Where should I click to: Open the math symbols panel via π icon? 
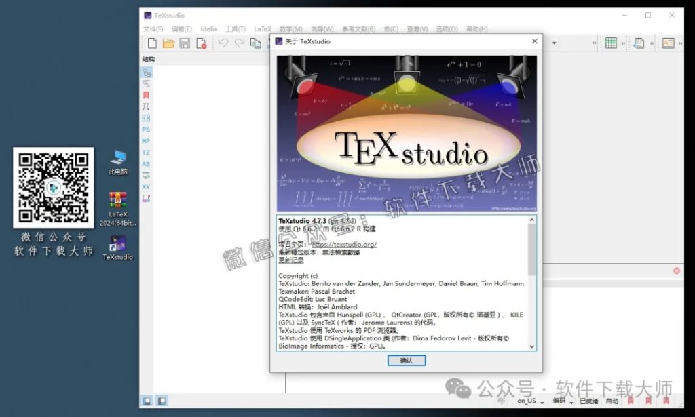(146, 105)
